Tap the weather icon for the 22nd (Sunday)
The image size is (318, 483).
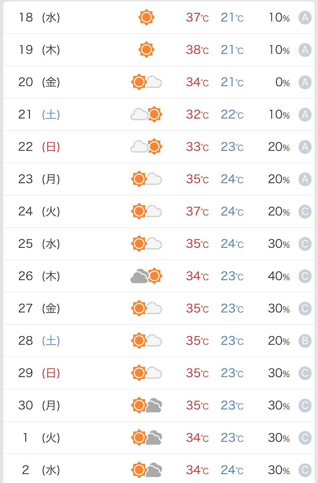click(147, 147)
